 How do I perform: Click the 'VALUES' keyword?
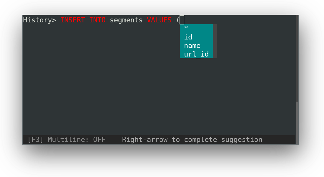coord(159,20)
